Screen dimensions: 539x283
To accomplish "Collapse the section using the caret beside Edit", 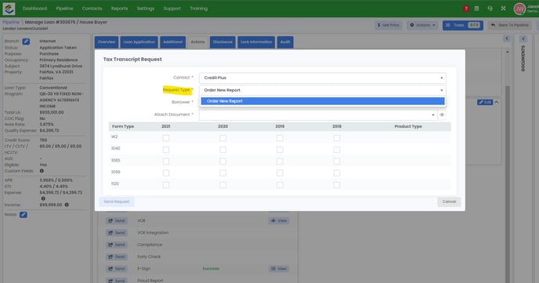I will pyautogui.click(x=497, y=102).
